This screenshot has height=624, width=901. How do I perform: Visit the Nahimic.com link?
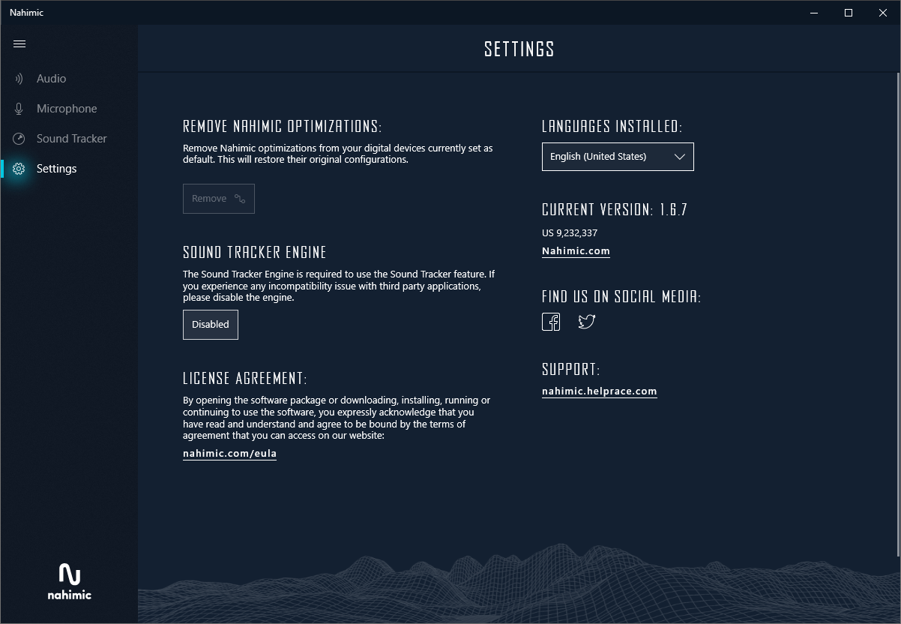coord(576,251)
